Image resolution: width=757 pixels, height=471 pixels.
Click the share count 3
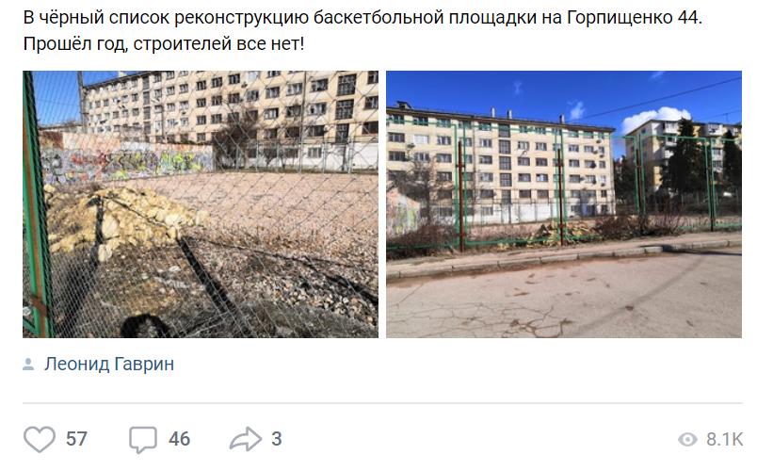tap(276, 439)
